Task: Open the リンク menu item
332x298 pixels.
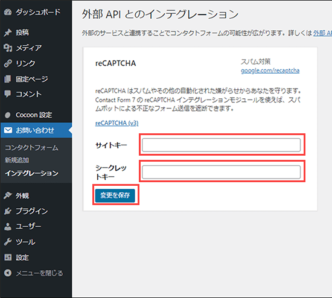Action: (x=25, y=63)
